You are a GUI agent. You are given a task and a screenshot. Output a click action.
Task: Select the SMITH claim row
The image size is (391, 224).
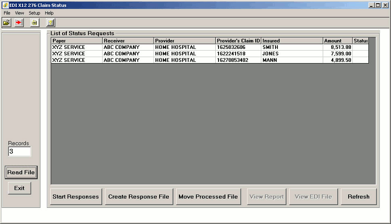tap(209, 47)
